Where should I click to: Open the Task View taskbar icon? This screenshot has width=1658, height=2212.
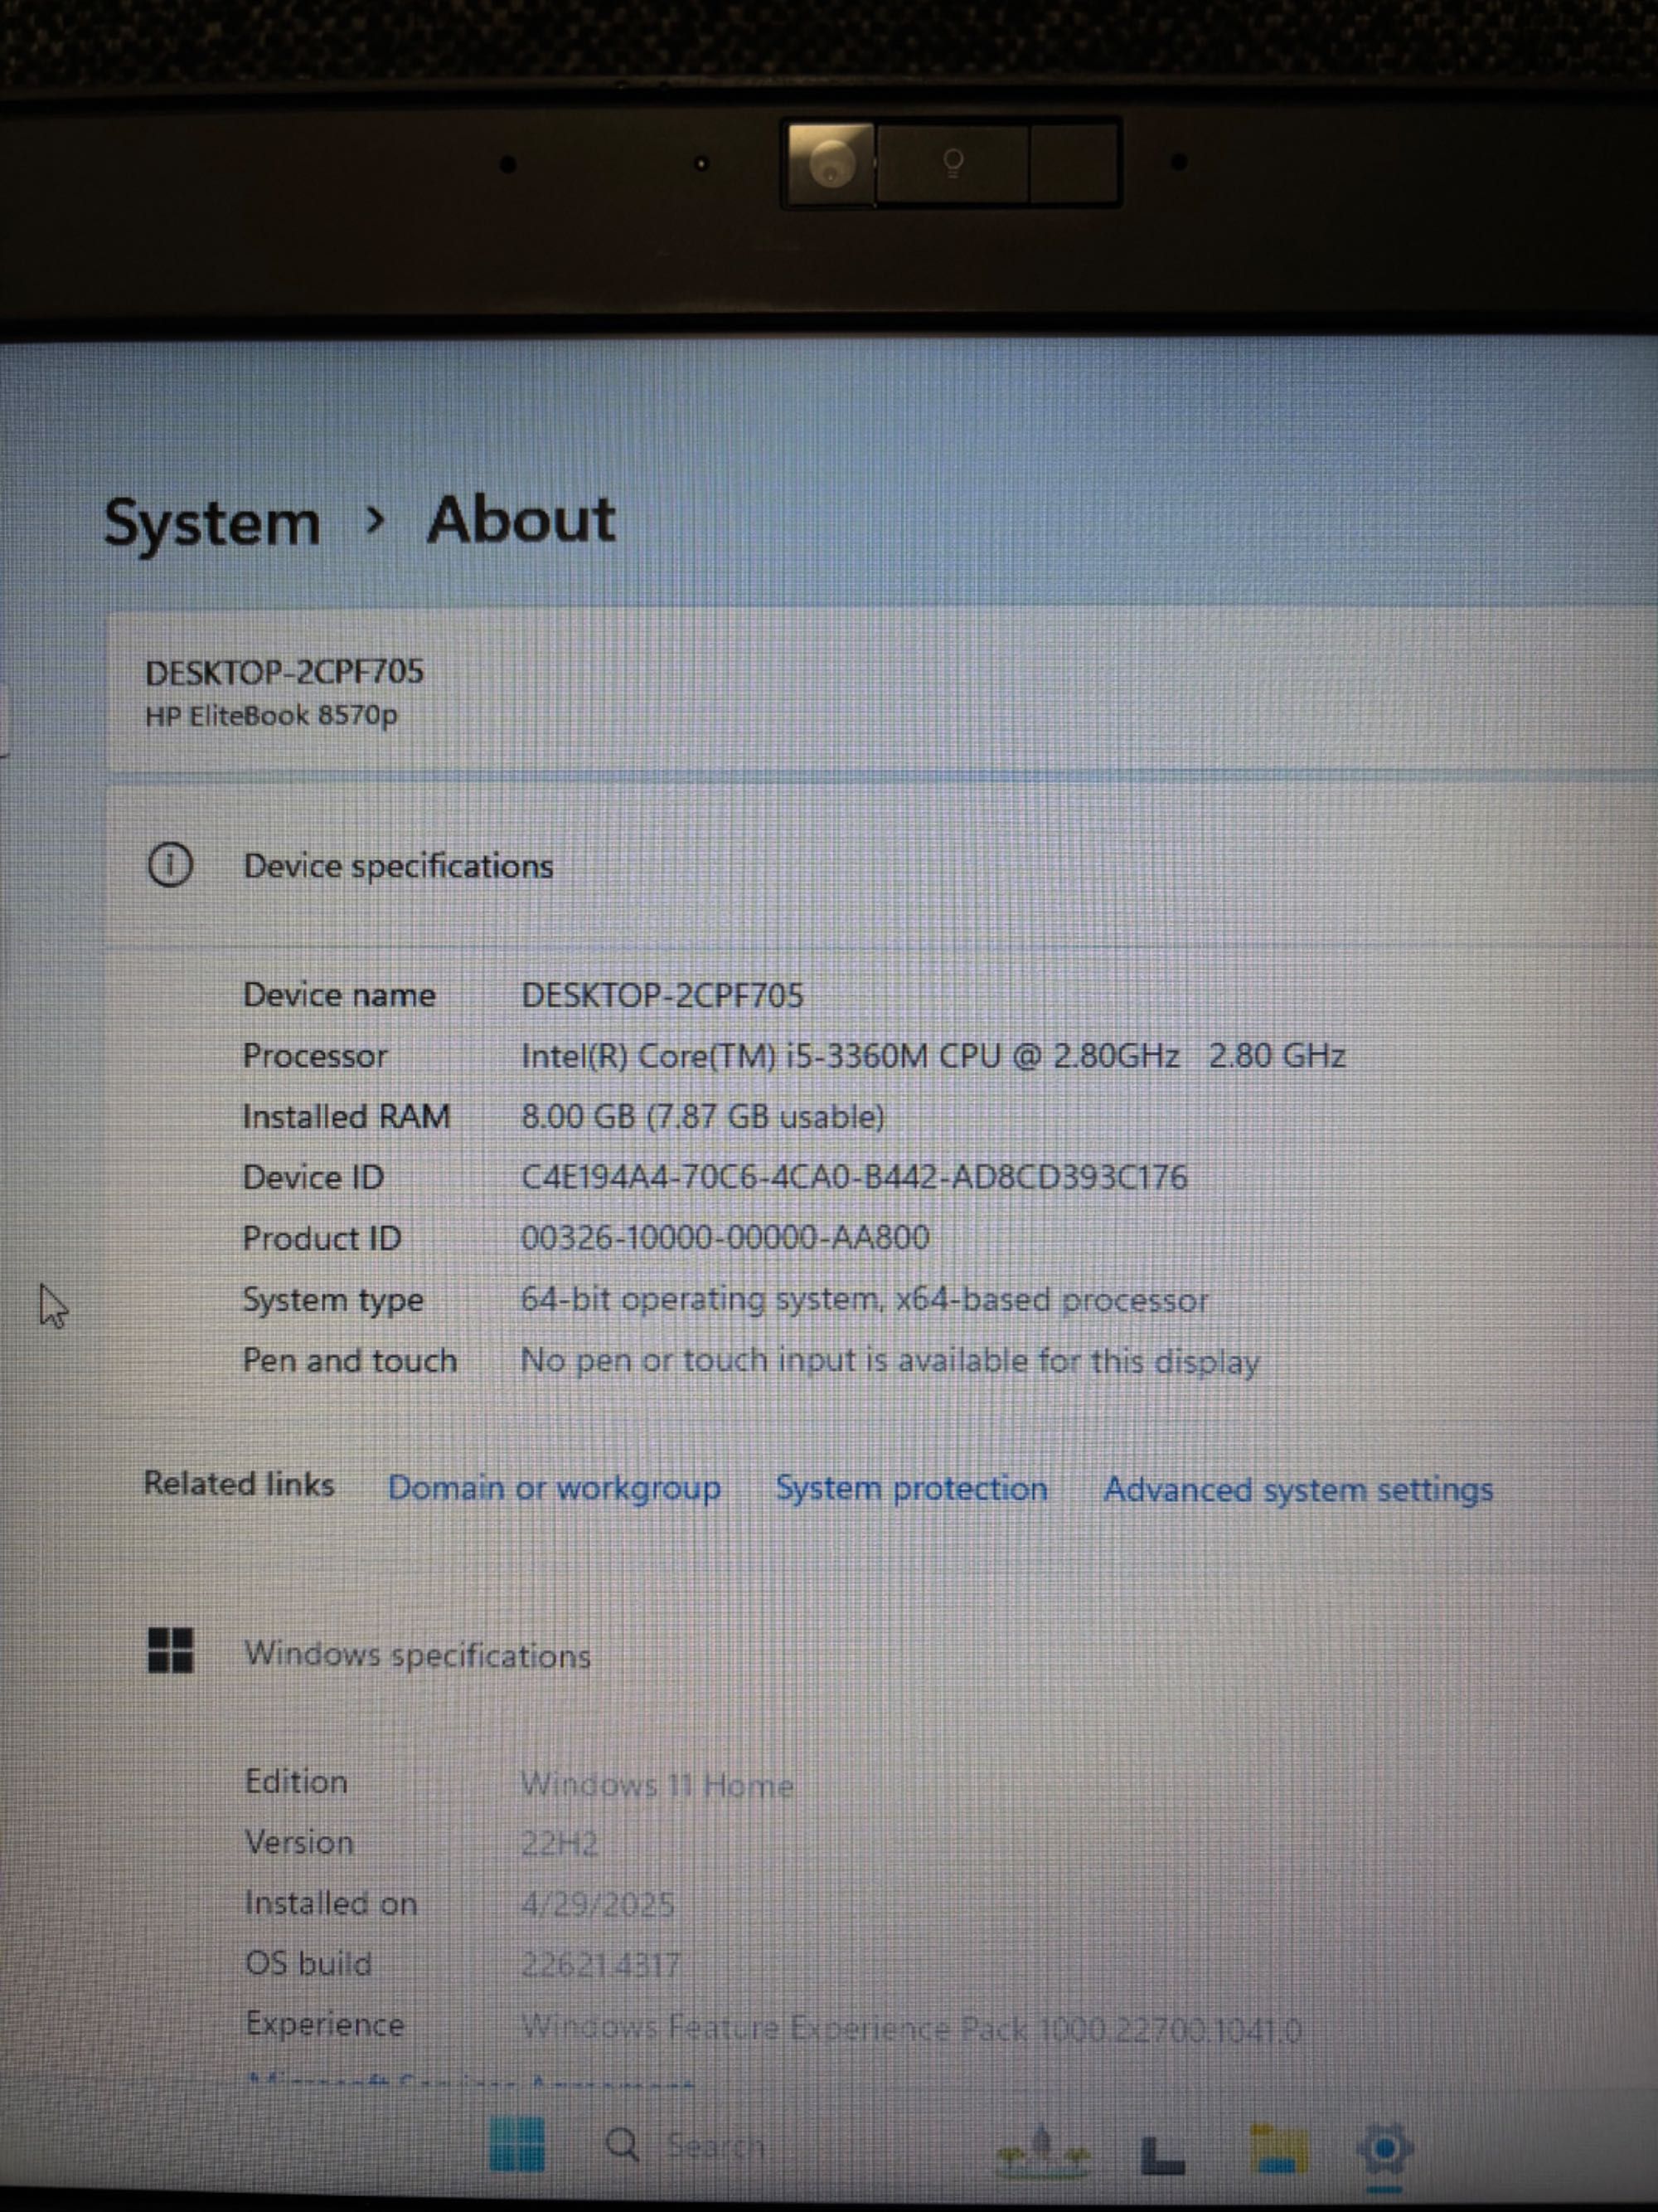(1162, 2155)
